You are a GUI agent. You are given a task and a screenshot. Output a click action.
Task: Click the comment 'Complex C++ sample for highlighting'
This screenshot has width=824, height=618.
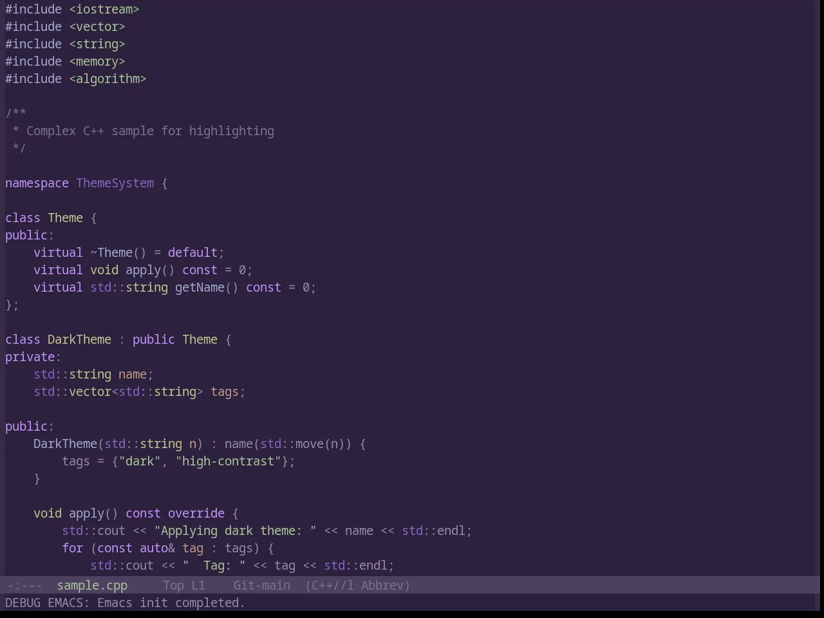click(x=150, y=131)
